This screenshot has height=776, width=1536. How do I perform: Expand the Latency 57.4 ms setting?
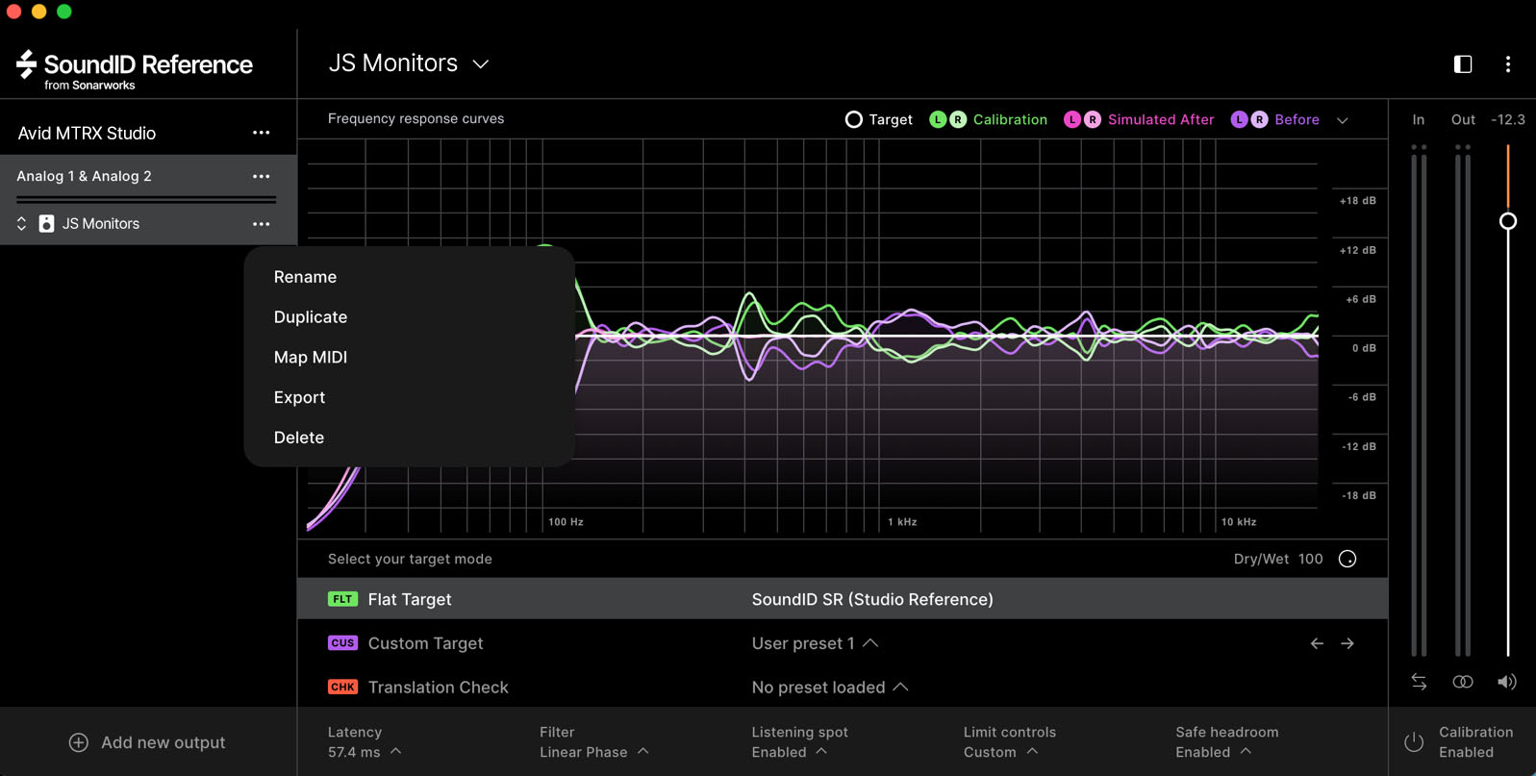(365, 742)
